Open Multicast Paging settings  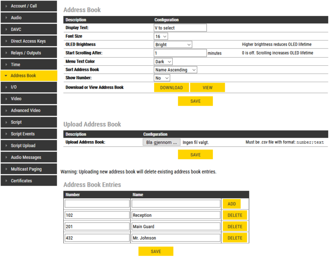coord(29,169)
